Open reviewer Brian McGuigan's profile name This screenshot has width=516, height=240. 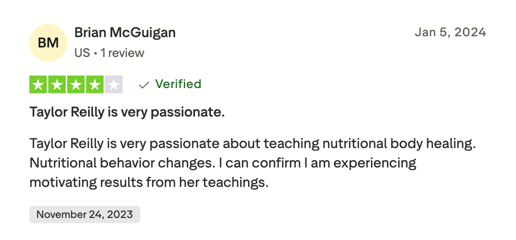[125, 32]
